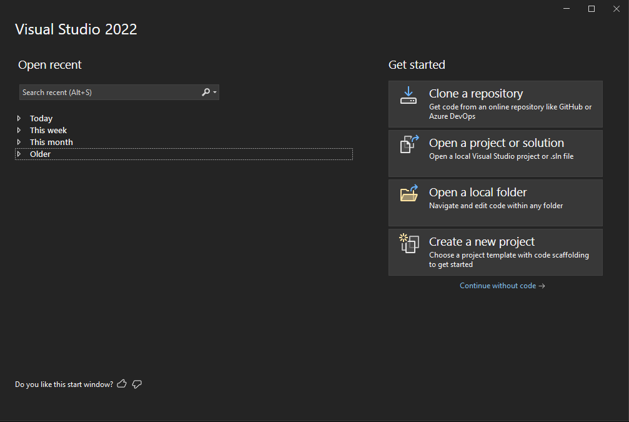Give thumbs up on the start window
Screen dimensions: 629x422
(x=122, y=384)
